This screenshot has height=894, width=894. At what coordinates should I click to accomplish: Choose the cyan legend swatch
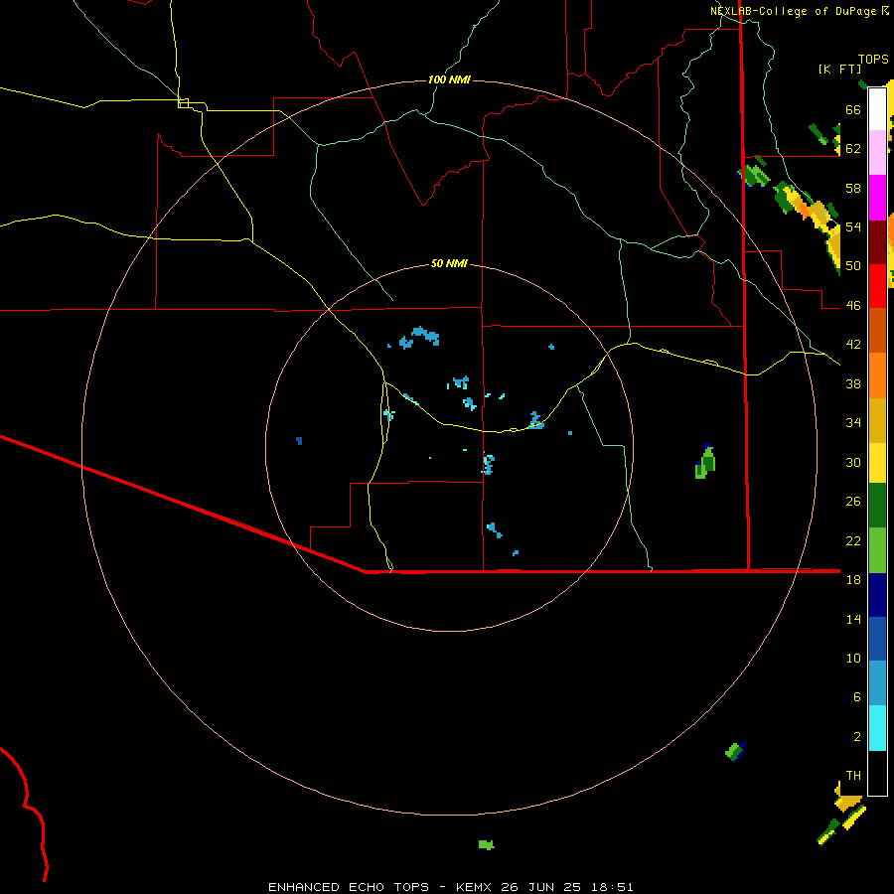click(877, 728)
